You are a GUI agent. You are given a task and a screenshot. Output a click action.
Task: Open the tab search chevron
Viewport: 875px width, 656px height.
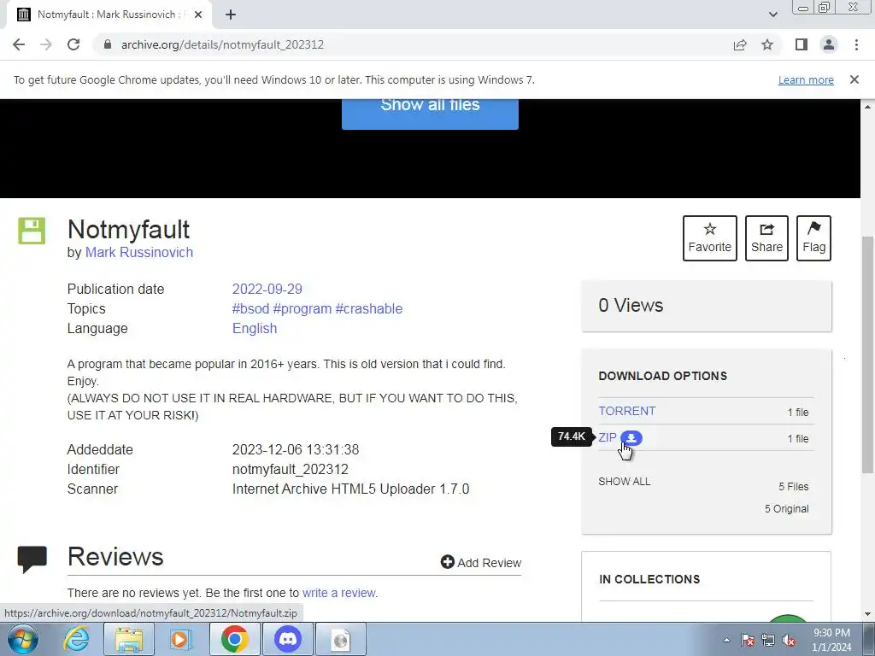click(772, 15)
